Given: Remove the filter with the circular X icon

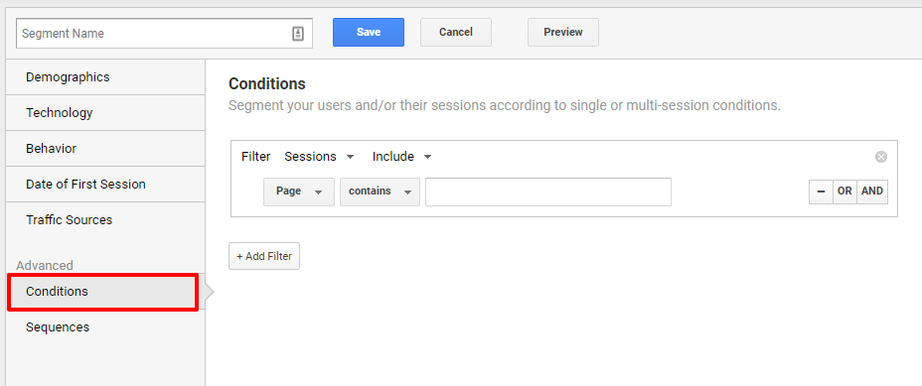Looking at the screenshot, I should click(x=881, y=157).
